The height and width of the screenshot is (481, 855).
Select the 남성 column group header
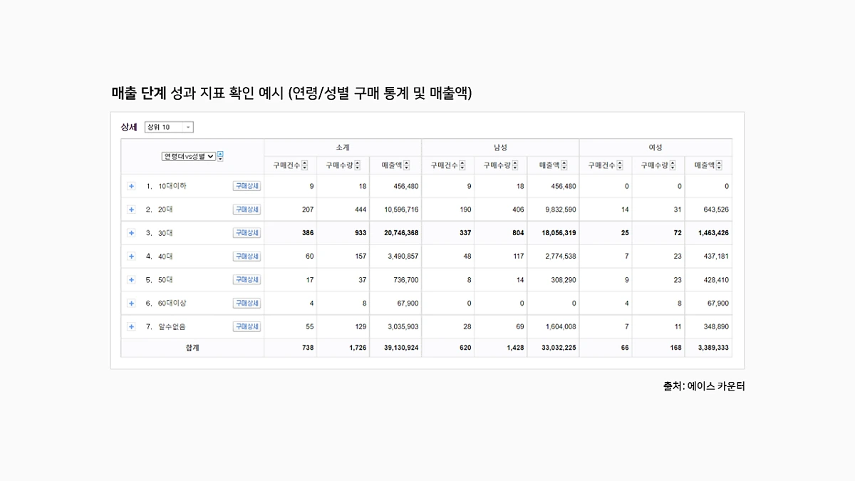pyautogui.click(x=500, y=148)
